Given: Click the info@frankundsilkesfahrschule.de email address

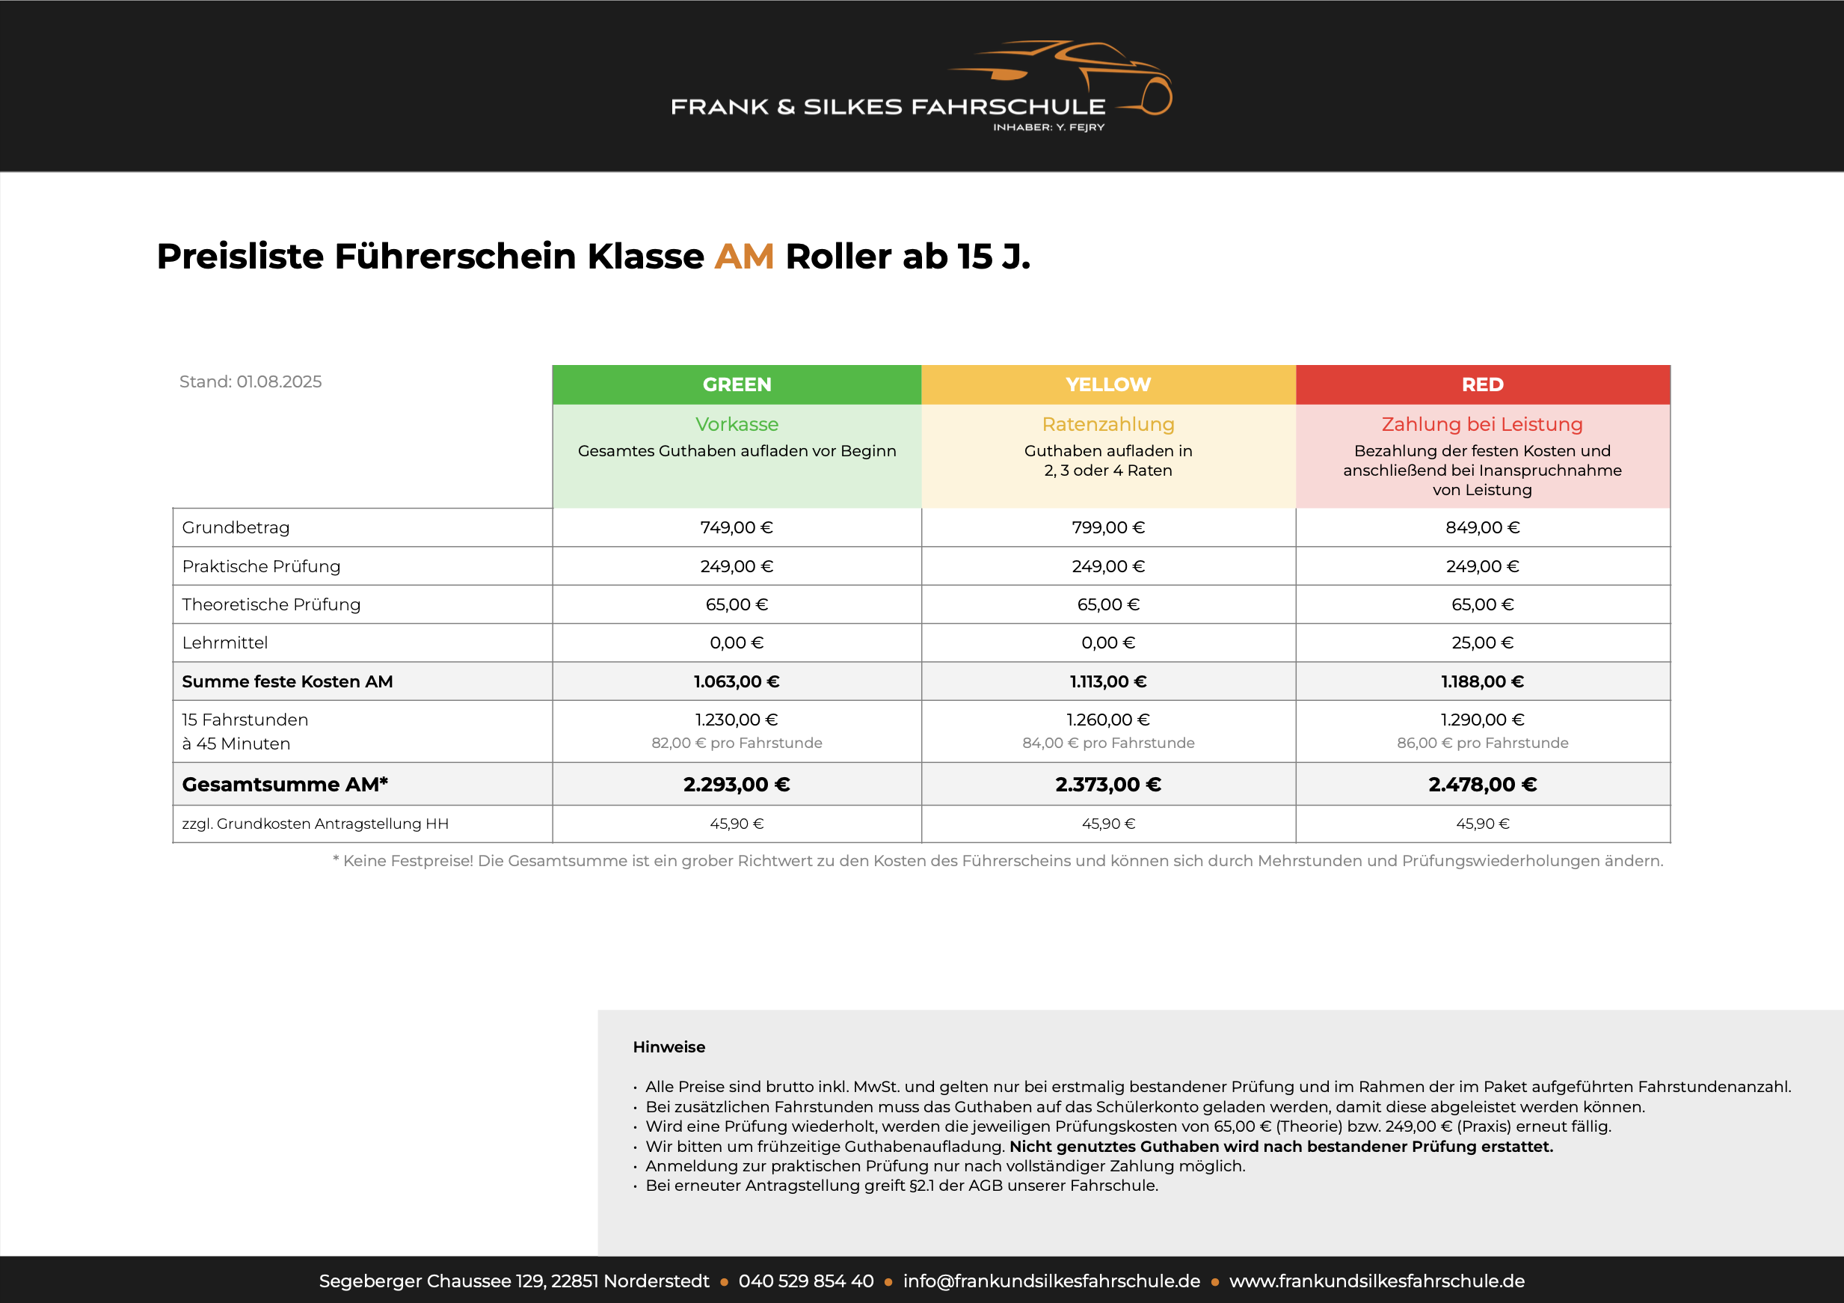Looking at the screenshot, I should pos(1051,1281).
